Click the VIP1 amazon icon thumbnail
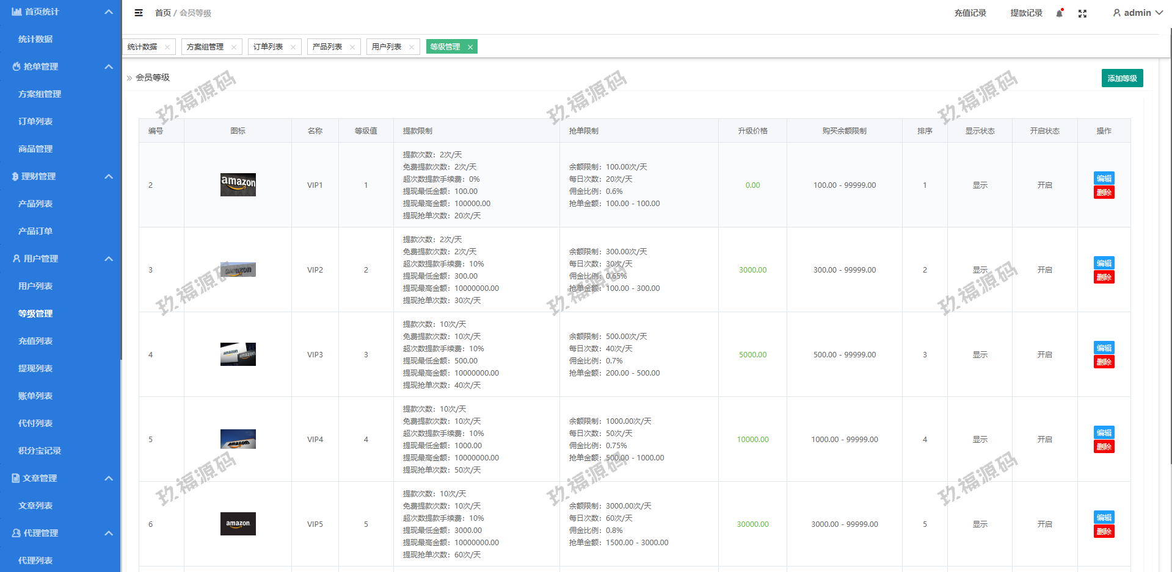This screenshot has width=1172, height=572. point(238,185)
